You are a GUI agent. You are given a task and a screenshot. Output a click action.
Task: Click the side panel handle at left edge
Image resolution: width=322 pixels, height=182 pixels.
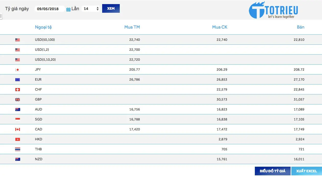coord(1,16)
